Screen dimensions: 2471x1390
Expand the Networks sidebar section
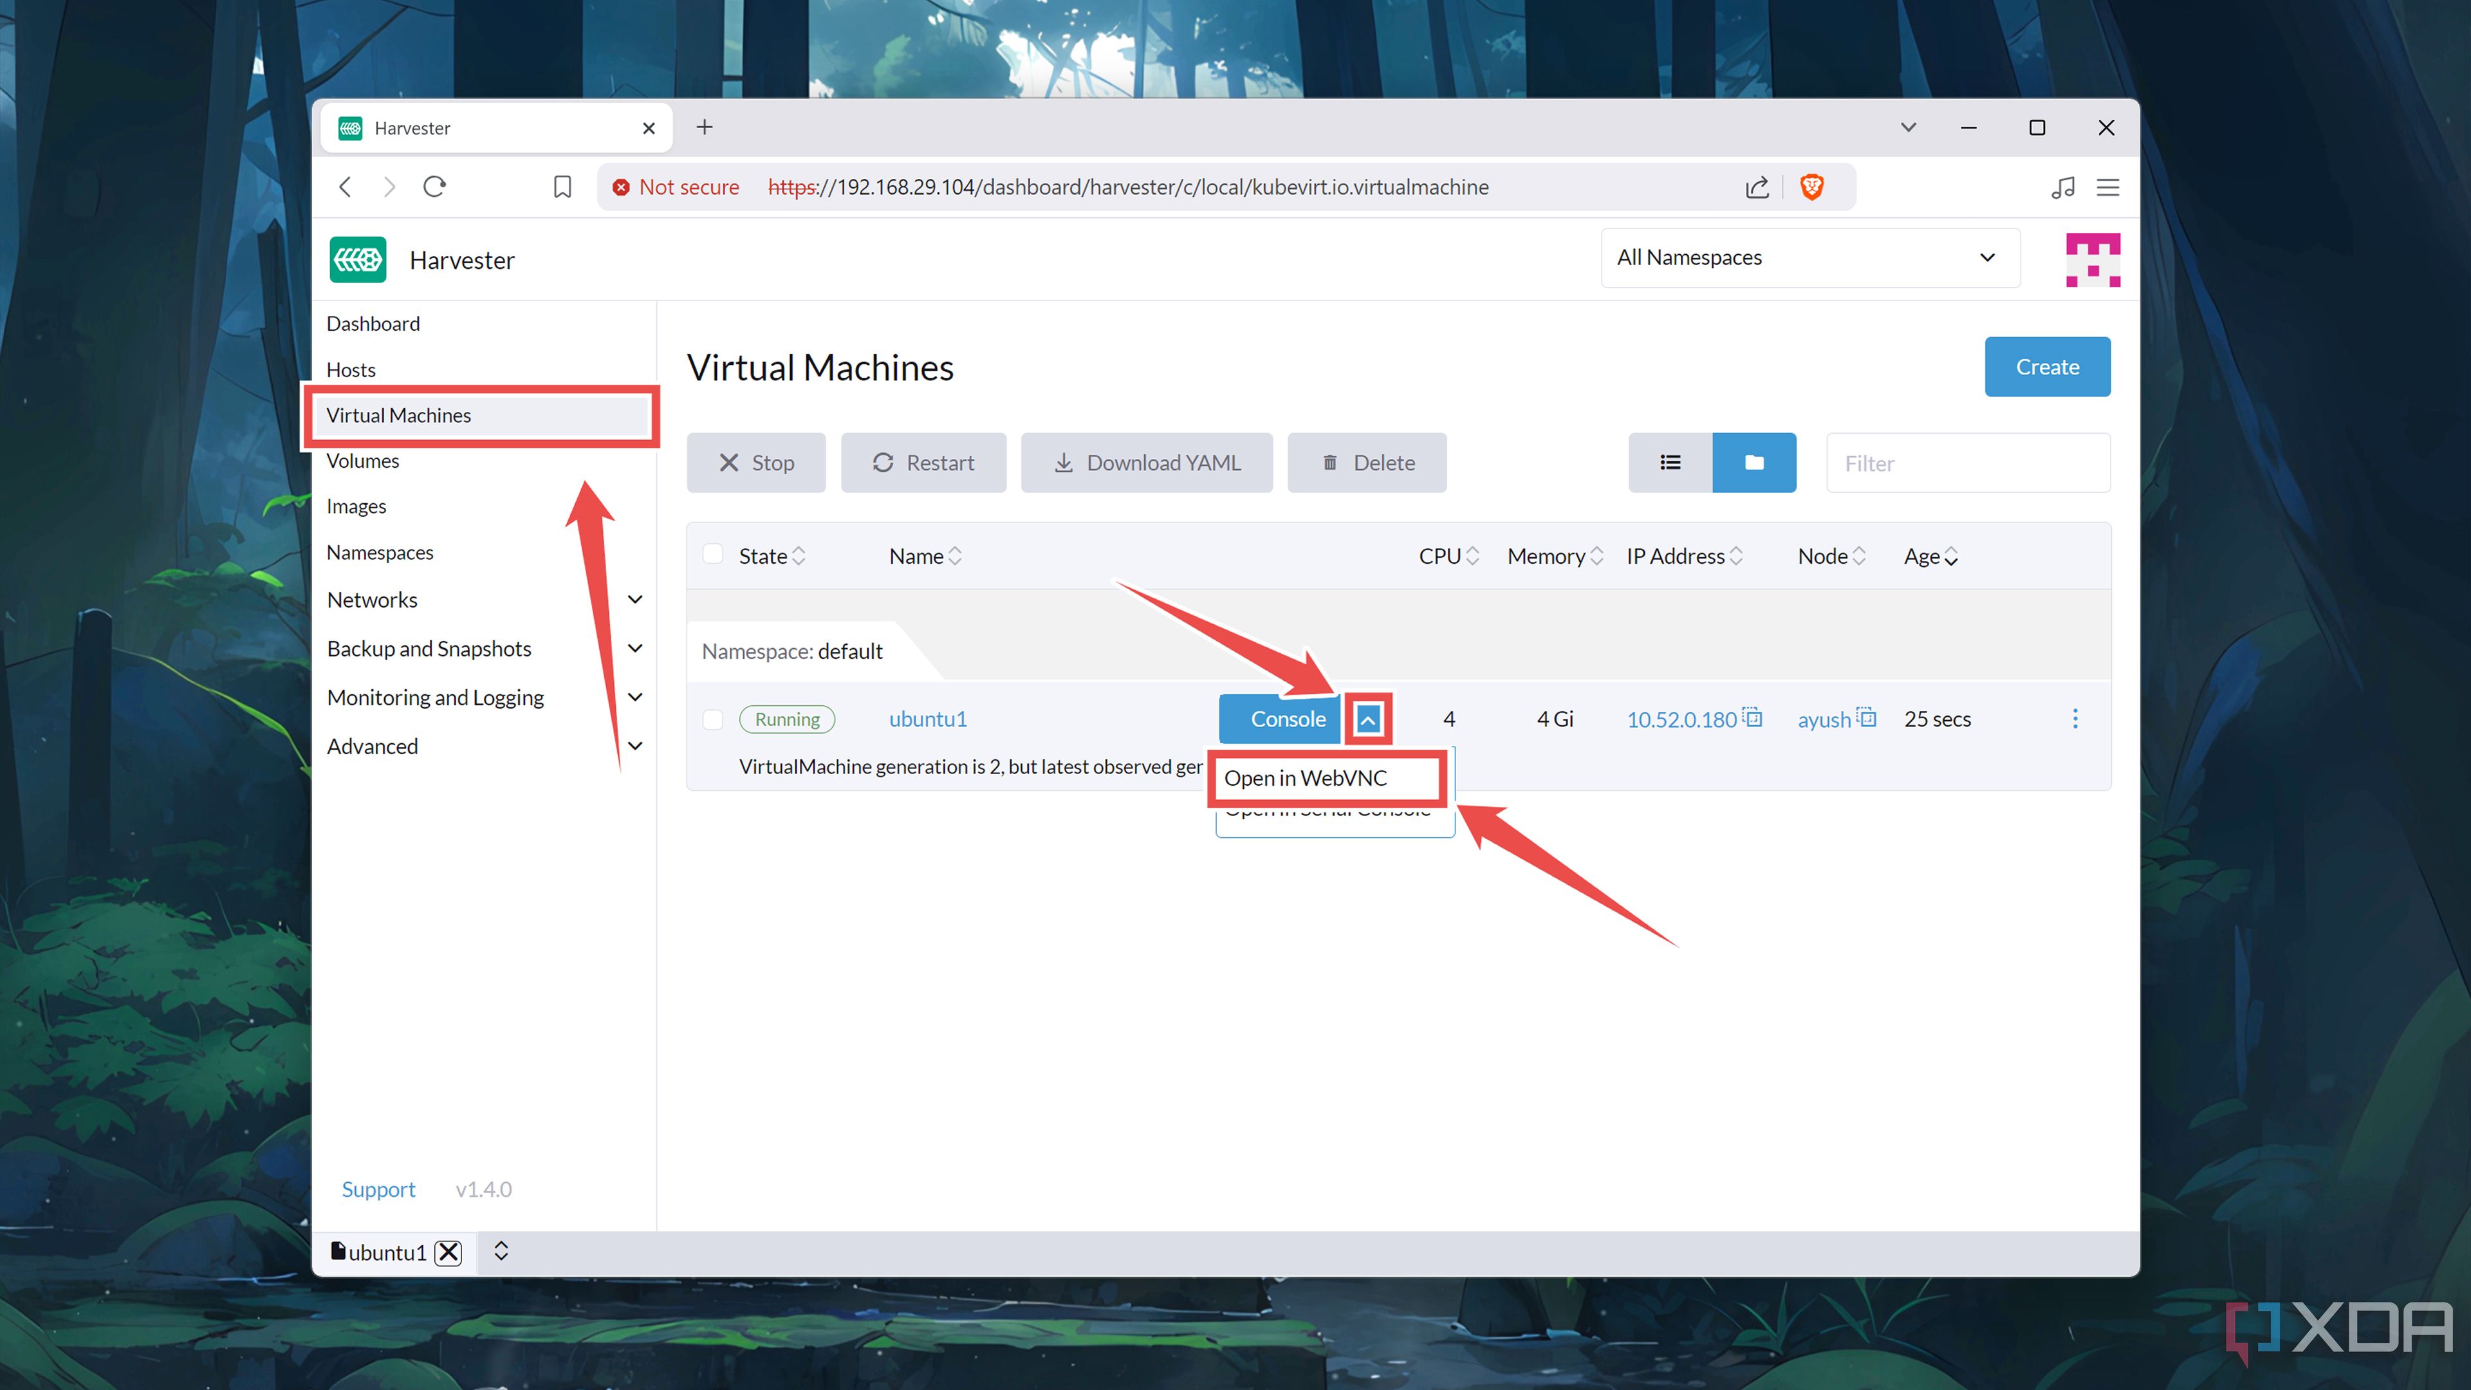[635, 600]
